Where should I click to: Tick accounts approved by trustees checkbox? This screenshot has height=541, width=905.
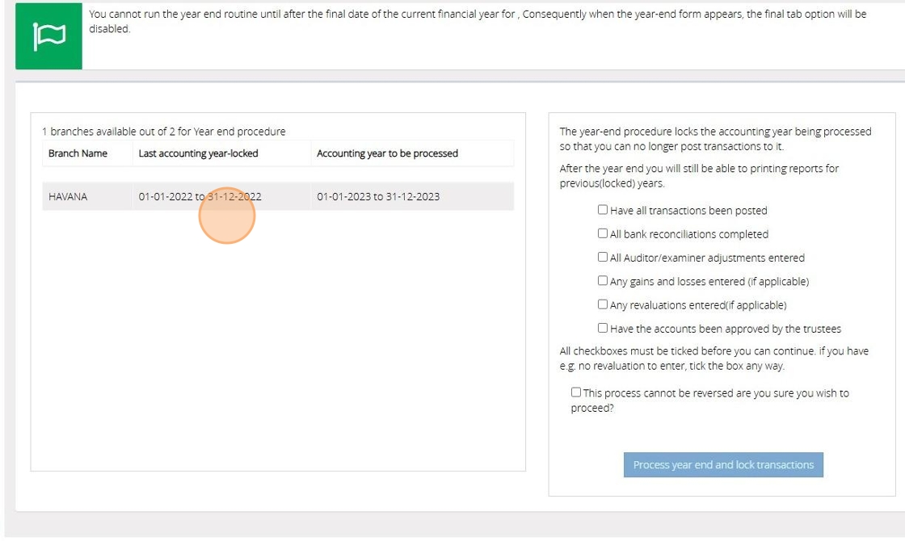pyautogui.click(x=603, y=329)
